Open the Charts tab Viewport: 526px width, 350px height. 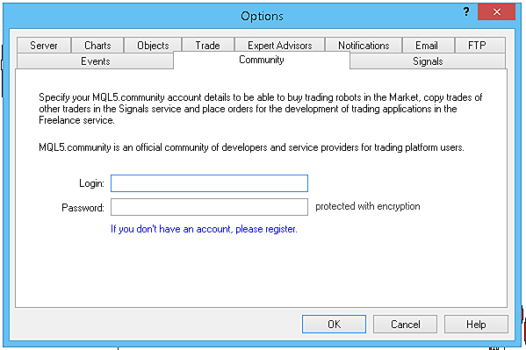point(97,45)
